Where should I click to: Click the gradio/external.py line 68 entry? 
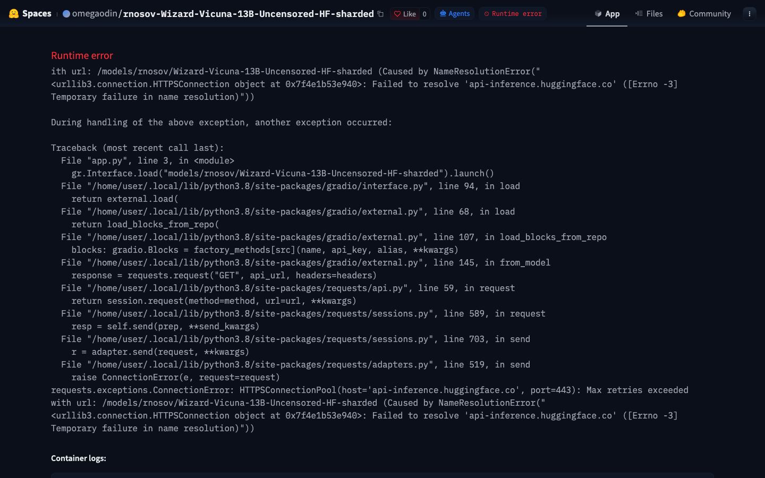(288, 211)
